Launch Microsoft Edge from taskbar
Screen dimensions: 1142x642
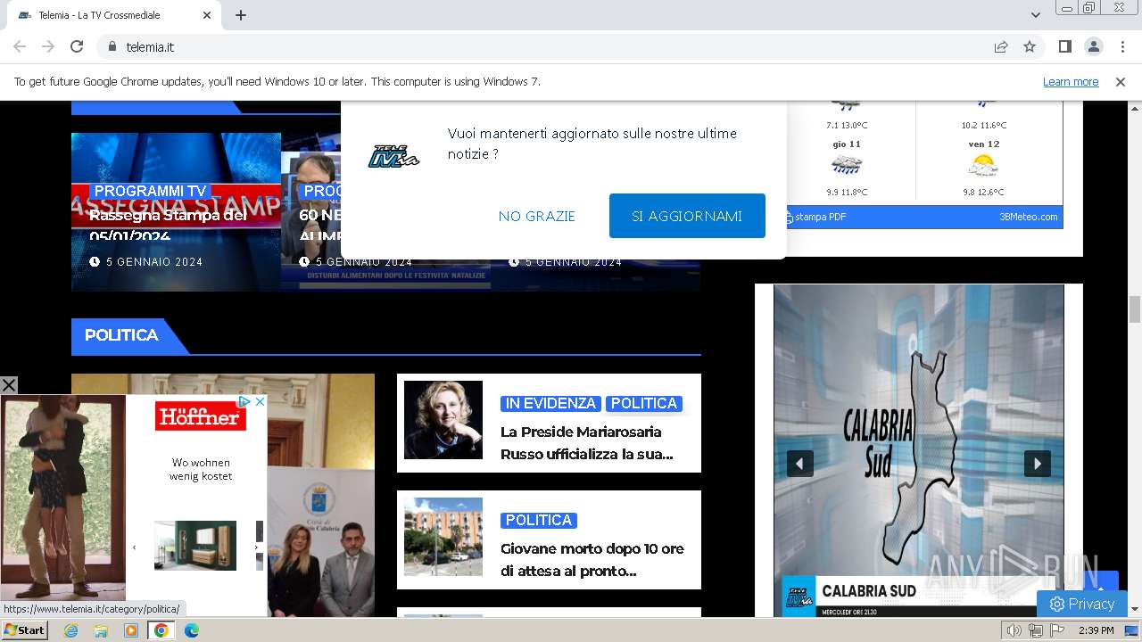pyautogui.click(x=192, y=630)
